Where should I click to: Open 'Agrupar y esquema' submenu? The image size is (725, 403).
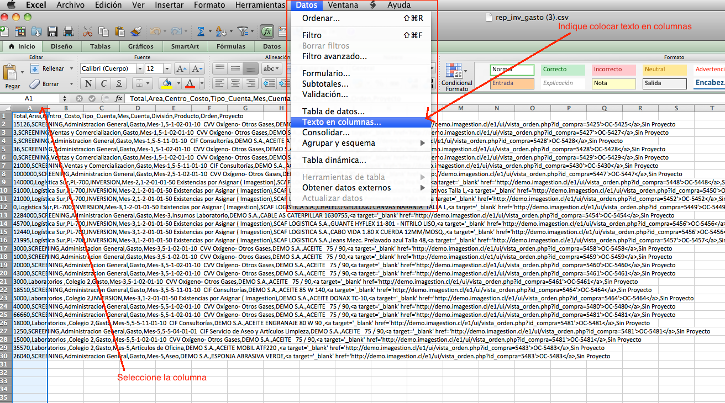pyautogui.click(x=360, y=143)
